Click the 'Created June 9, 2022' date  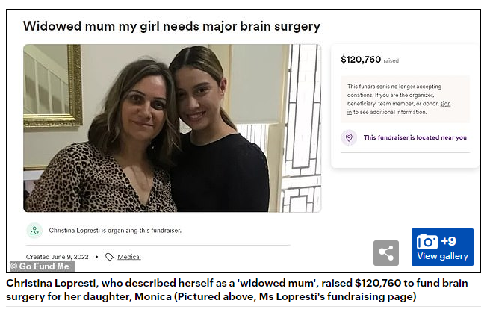[x=58, y=257]
